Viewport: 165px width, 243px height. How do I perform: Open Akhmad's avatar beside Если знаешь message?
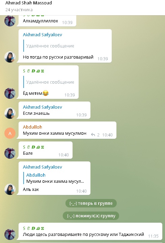click(10, 113)
